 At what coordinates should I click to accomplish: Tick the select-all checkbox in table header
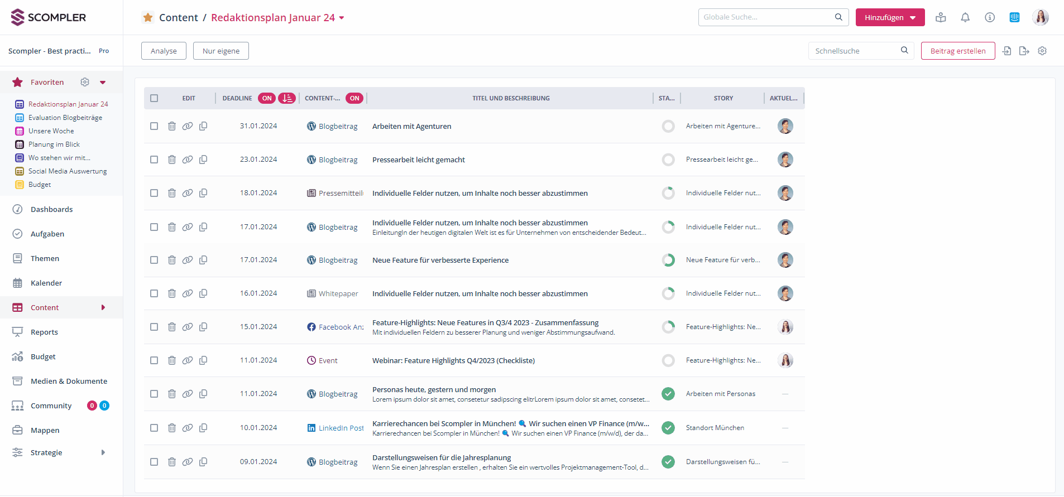(x=154, y=98)
